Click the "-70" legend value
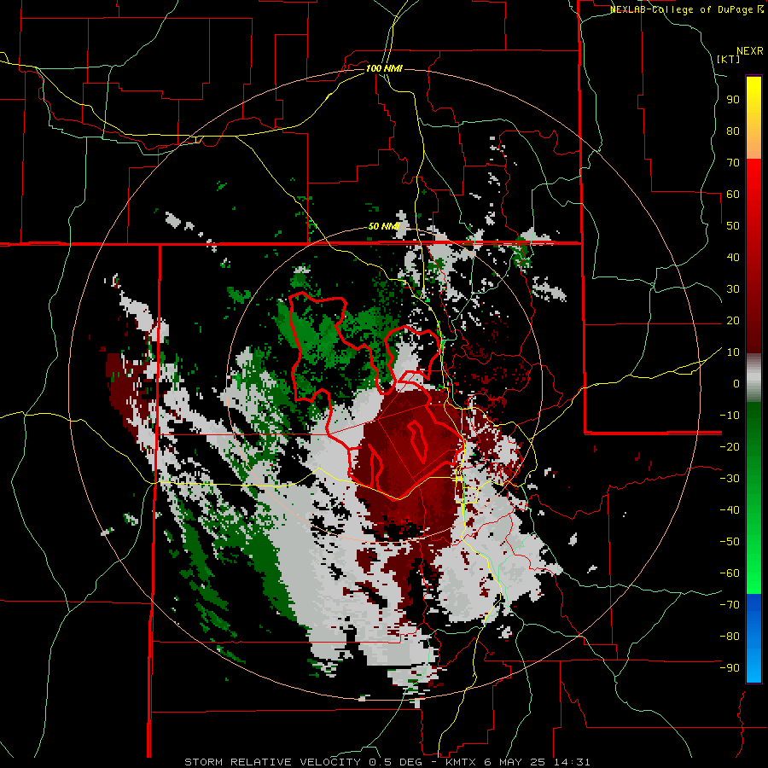The image size is (768, 768). [730, 605]
